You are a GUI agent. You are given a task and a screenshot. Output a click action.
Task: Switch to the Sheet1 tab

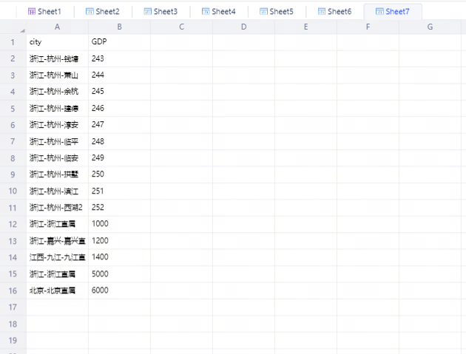tap(50, 12)
